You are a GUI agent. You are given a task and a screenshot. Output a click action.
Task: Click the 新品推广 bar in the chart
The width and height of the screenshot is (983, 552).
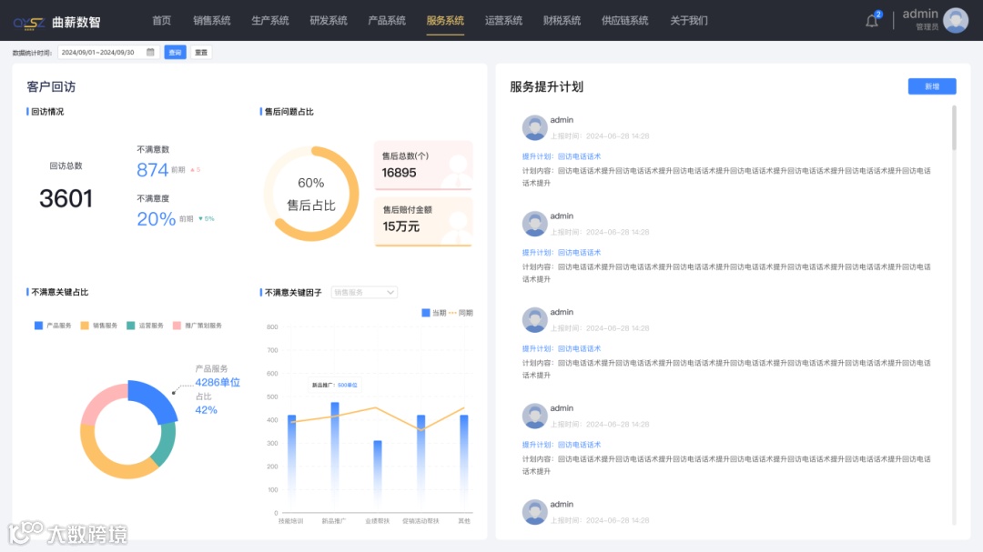pyautogui.click(x=335, y=457)
